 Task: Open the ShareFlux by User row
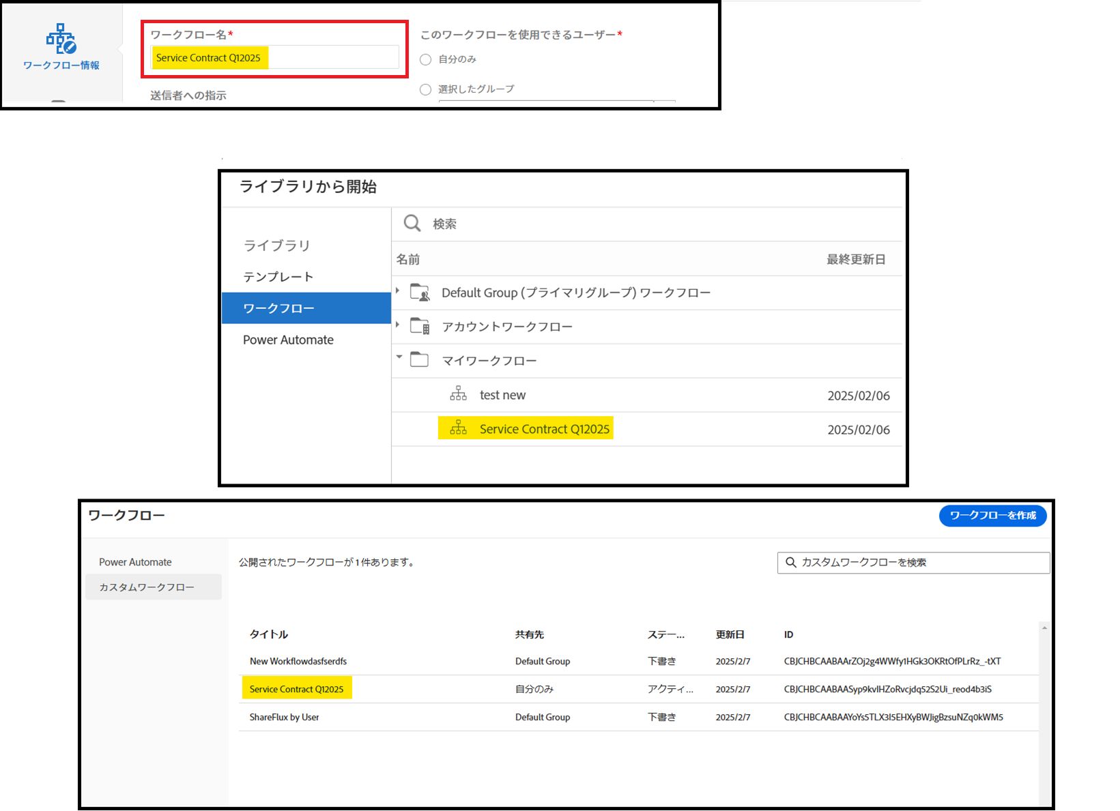(x=639, y=718)
